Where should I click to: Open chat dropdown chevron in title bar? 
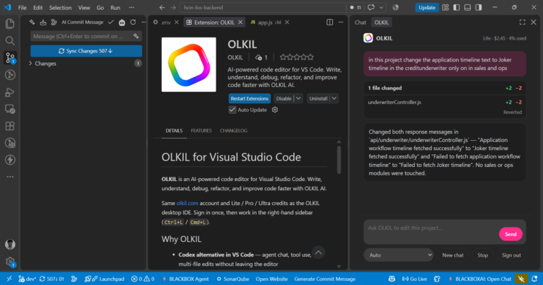381,7
